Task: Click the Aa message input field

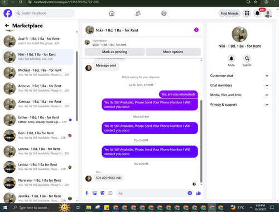Action: coord(152,193)
